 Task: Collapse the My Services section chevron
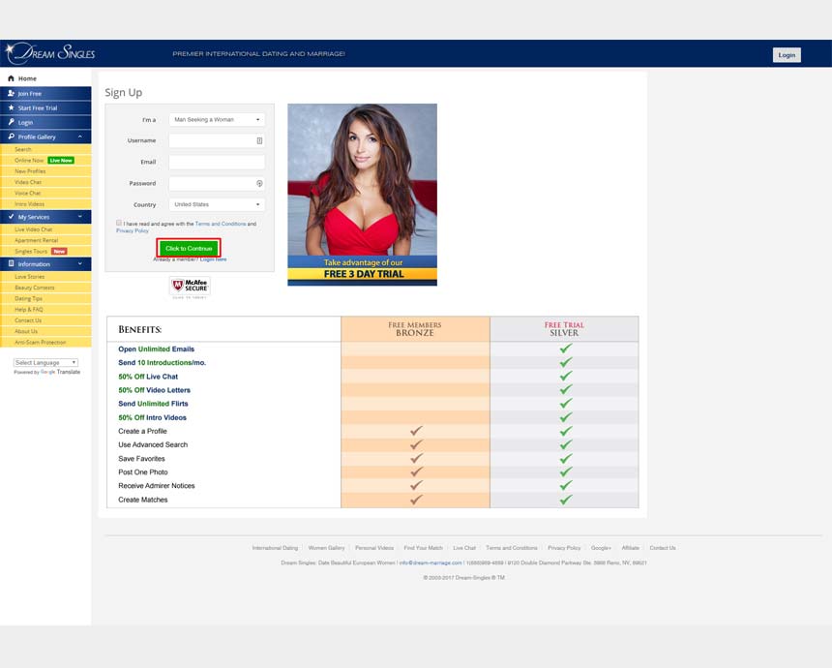tap(80, 217)
